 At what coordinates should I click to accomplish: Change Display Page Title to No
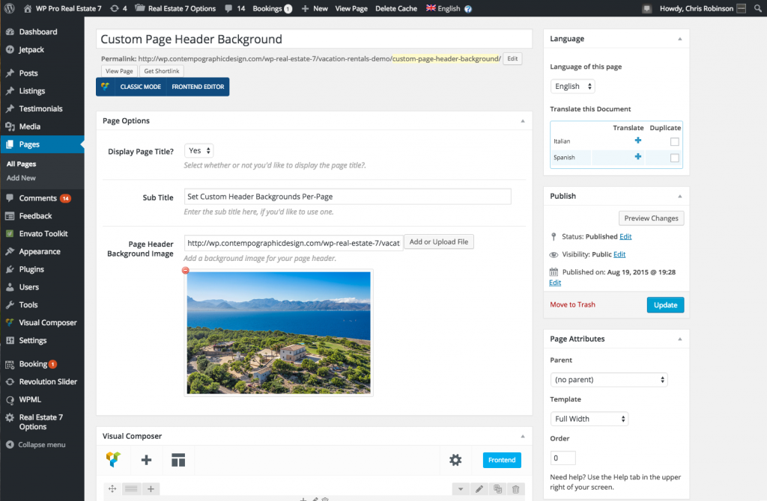click(198, 151)
